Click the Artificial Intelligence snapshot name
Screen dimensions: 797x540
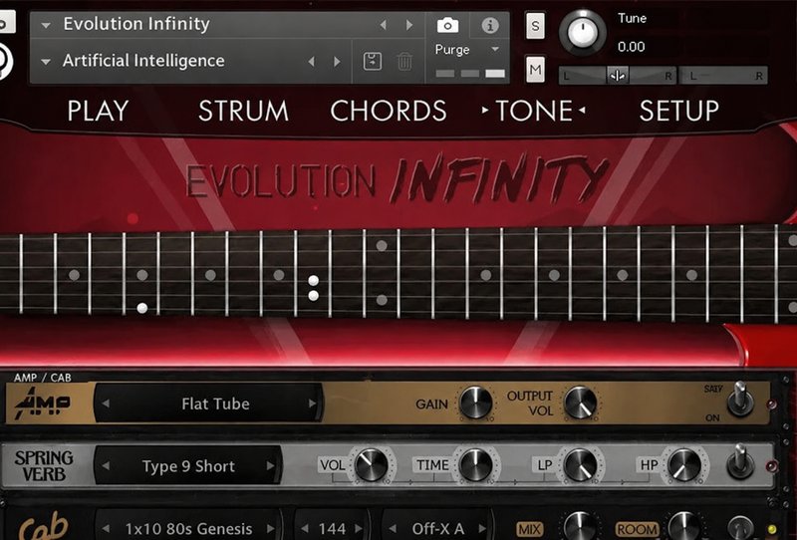[x=143, y=61]
